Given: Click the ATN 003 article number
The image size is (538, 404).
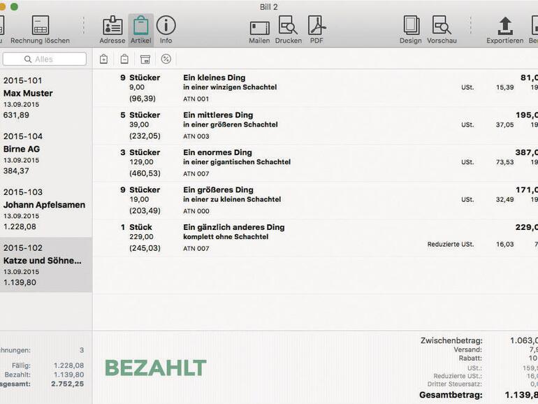Looking at the screenshot, I should pyautogui.click(x=196, y=136).
